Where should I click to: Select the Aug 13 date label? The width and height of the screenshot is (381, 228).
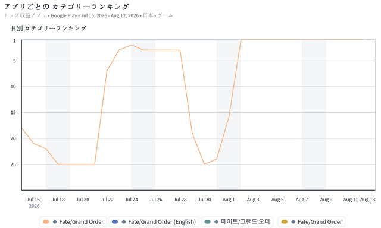[x=367, y=199]
